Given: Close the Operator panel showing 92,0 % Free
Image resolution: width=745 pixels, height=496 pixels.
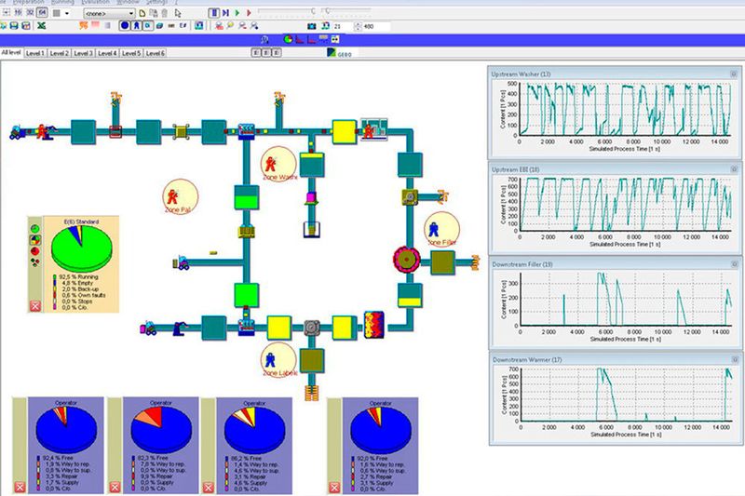Looking at the screenshot, I should [x=334, y=487].
